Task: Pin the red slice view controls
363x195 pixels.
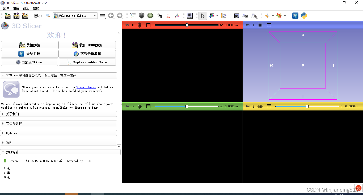Action: [127, 25]
